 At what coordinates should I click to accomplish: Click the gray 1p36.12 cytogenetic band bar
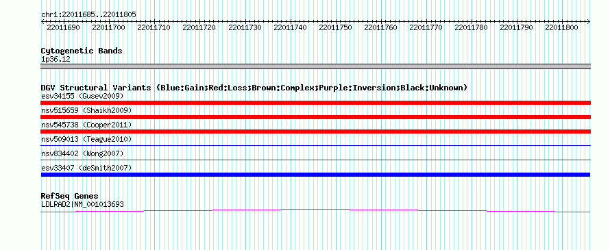[315, 66]
